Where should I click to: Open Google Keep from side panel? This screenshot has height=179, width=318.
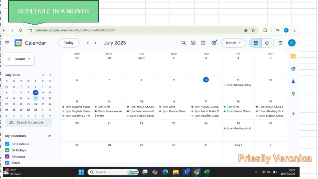[x=293, y=56]
